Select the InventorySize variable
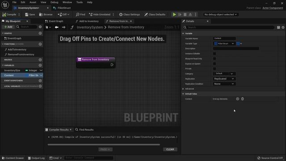Viewport: 286px width, 161px height. tap(12, 70)
